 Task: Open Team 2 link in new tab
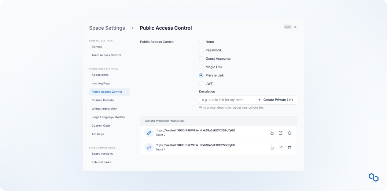pos(281,133)
